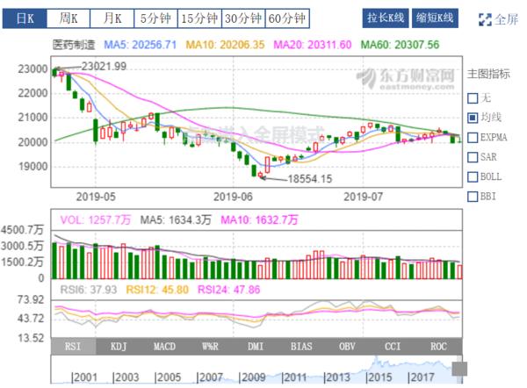Click the 2009 marker on timeline

[x=252, y=377]
